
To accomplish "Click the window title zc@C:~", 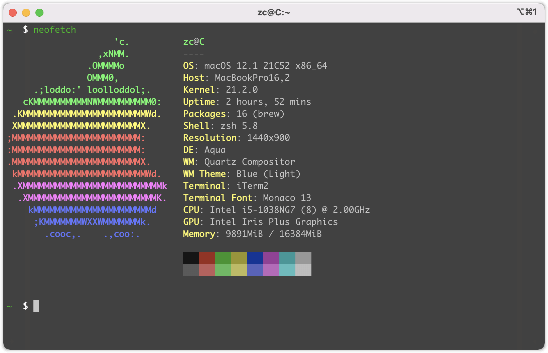I will 274,13.
